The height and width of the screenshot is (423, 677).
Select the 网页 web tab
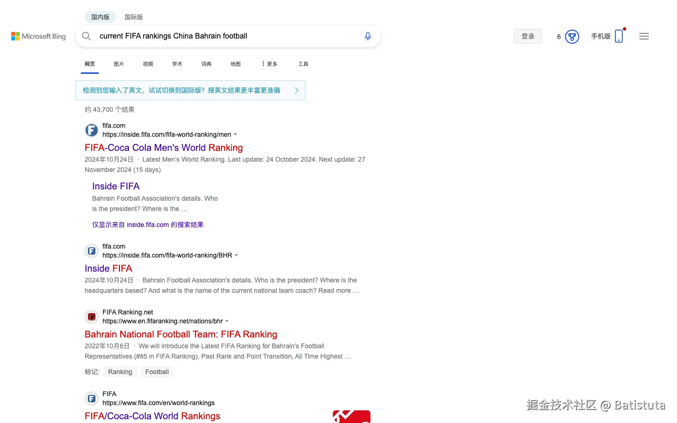(x=90, y=64)
